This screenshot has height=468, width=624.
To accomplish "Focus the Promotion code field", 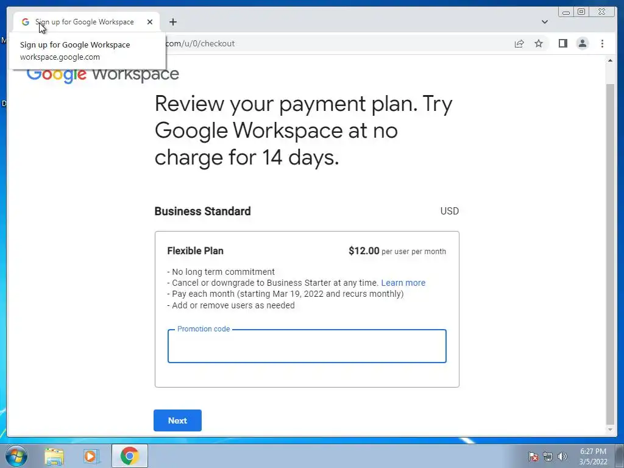I will click(x=307, y=346).
